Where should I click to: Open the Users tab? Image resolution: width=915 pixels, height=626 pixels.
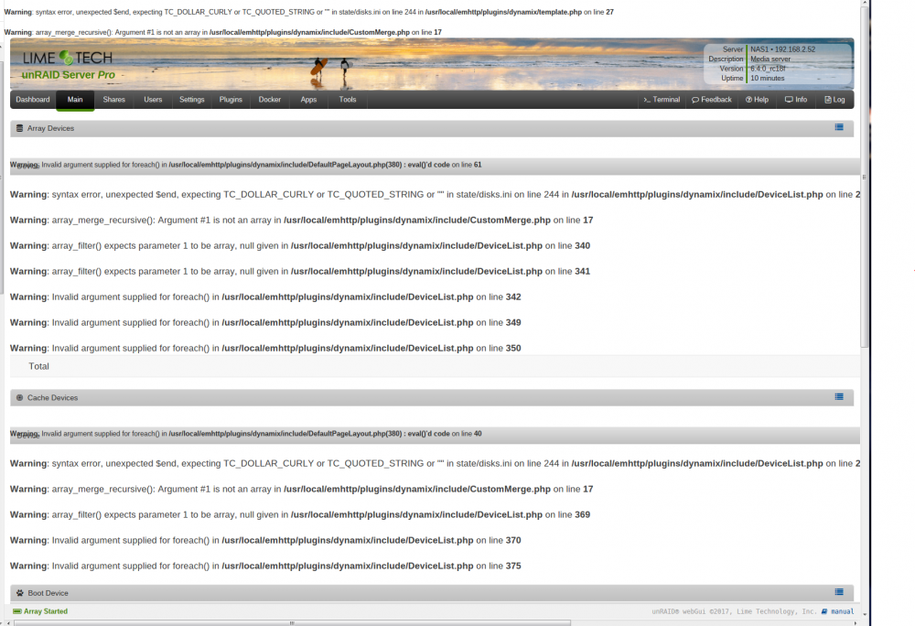(x=153, y=100)
